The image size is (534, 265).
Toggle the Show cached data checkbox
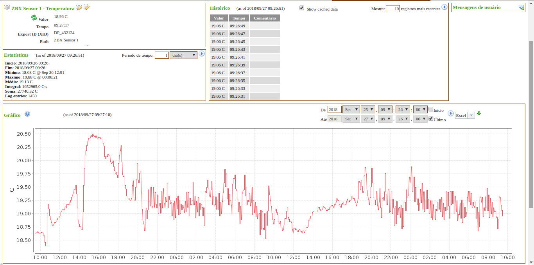pyautogui.click(x=302, y=8)
